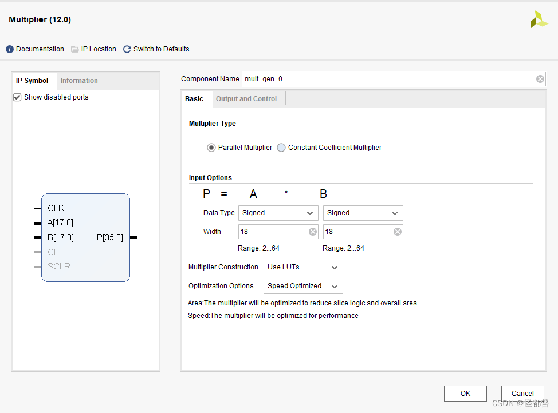Click the A[17:0] port label
This screenshot has width=558, height=413.
(x=60, y=223)
